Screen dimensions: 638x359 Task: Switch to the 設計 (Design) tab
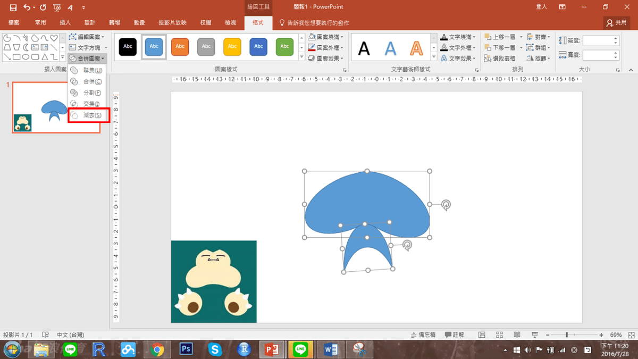coord(90,23)
